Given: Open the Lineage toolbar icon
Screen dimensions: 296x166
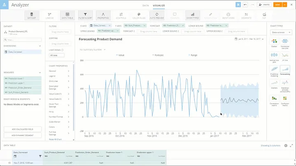Looking at the screenshot, I should click(x=49, y=15).
